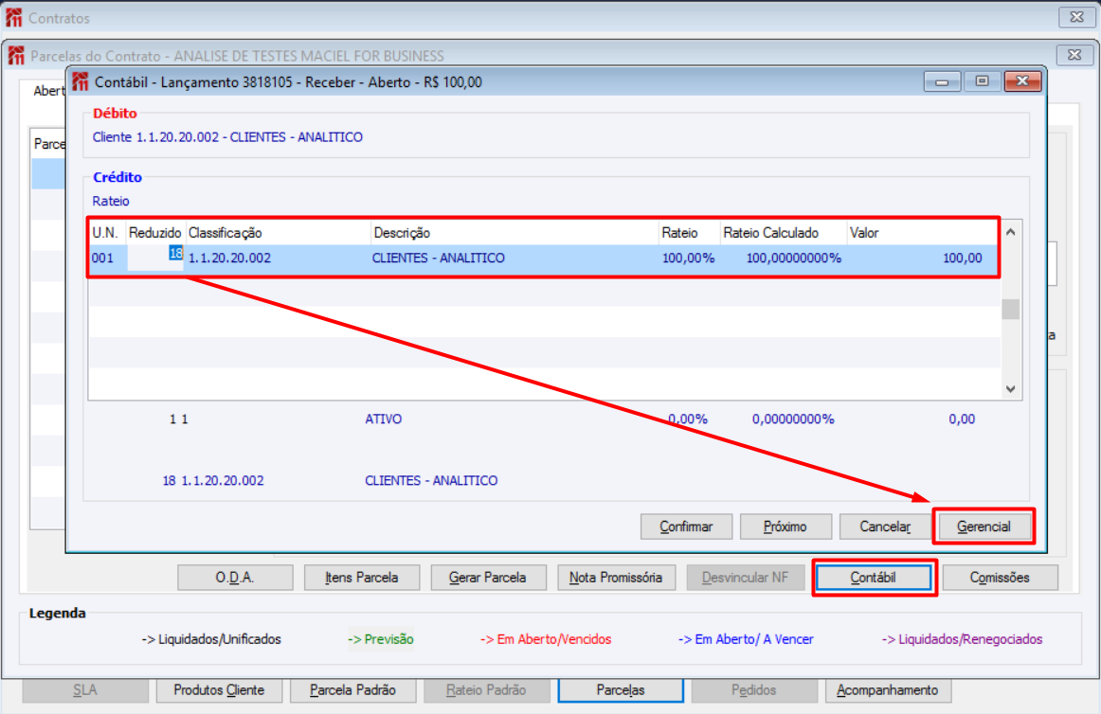Switch to the SLA tab

pyautogui.click(x=85, y=690)
